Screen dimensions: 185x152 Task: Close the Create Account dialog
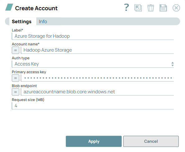(176, 8)
